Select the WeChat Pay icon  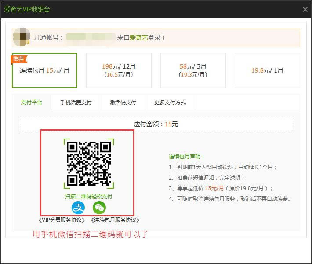[x=99, y=208]
